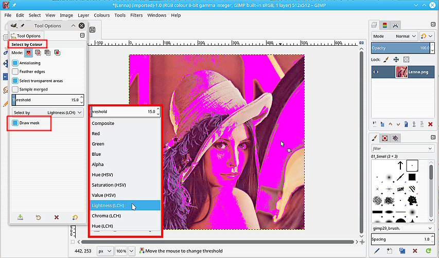The image size is (439, 258).
Task: Click zoom-on-resize icon above vertical scrollbar
Action: click(x=361, y=43)
